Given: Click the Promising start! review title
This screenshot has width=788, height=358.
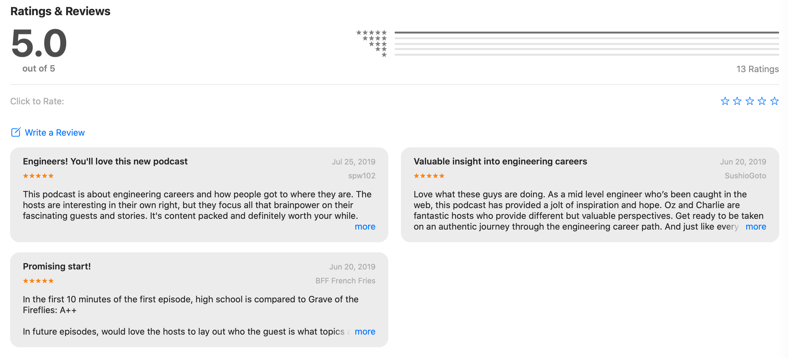Looking at the screenshot, I should (57, 266).
